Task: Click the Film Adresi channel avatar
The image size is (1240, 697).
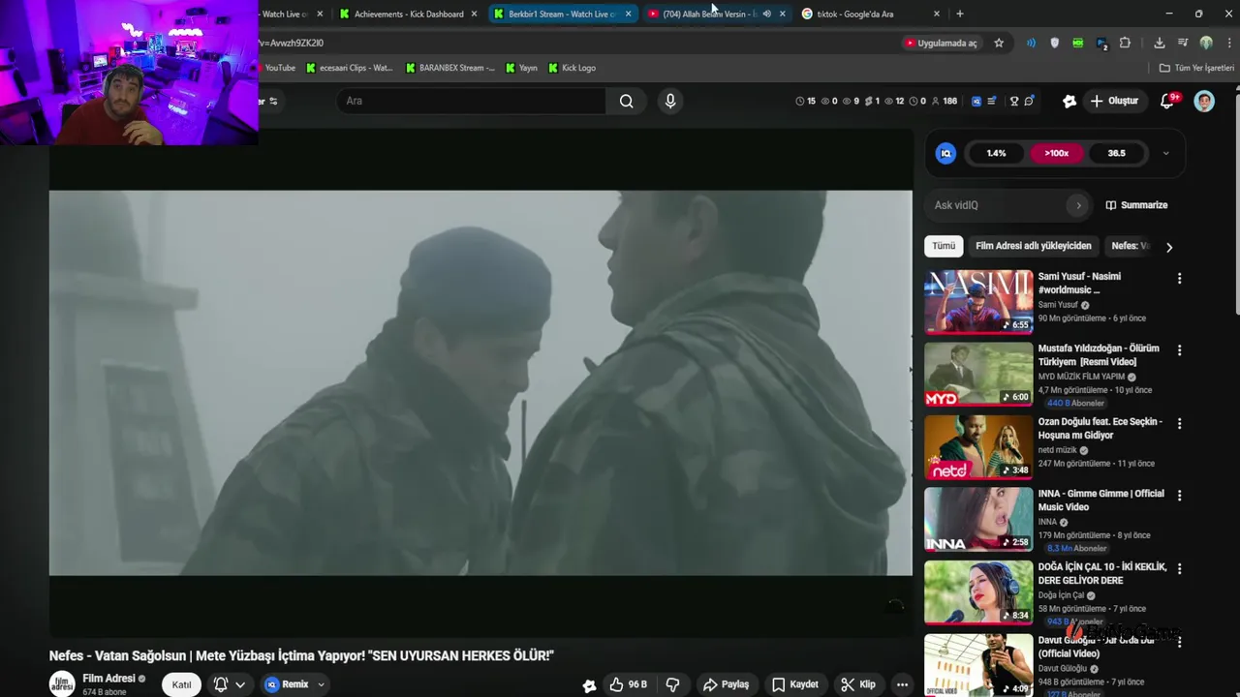Action: click(x=62, y=683)
